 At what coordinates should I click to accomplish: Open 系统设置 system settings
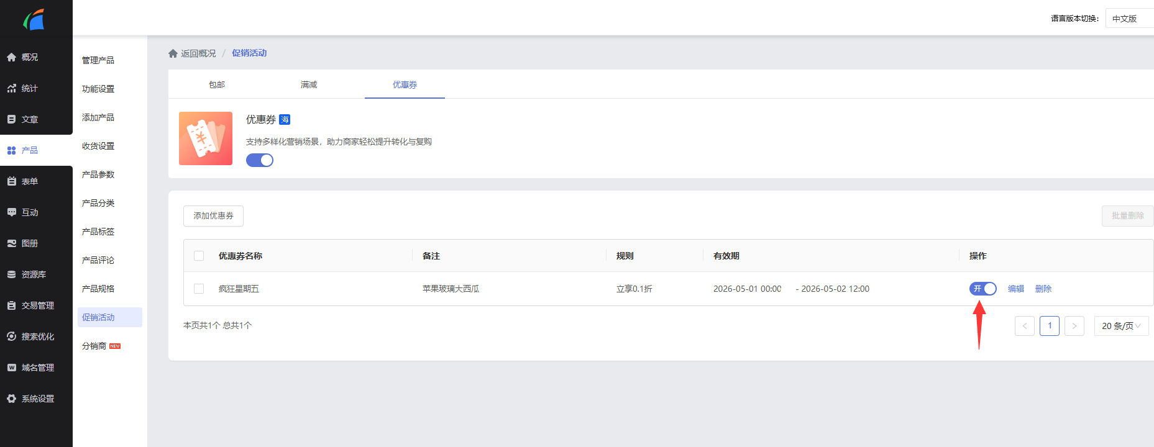[37, 399]
